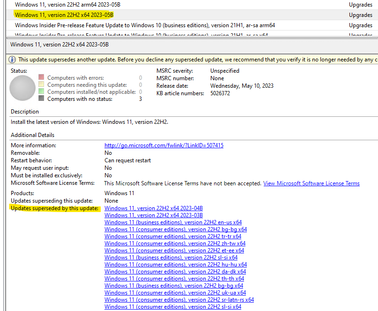Click the MSRC severity value Unspecified
Image resolution: width=378 pixels, height=311 pixels.
coord(225,71)
